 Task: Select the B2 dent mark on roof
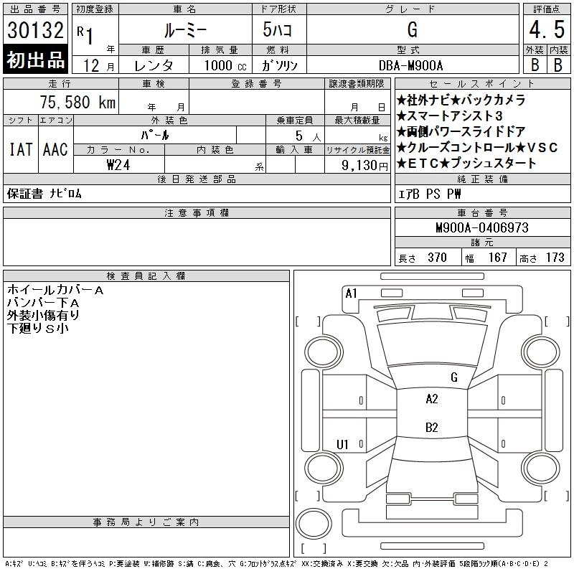click(432, 427)
